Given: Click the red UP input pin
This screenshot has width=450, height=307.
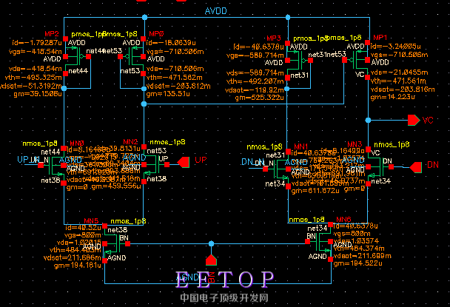Looking at the screenshot, I should point(184,163).
